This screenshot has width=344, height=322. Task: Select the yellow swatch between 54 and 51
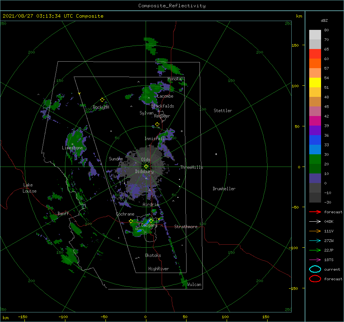pyautogui.click(x=315, y=82)
